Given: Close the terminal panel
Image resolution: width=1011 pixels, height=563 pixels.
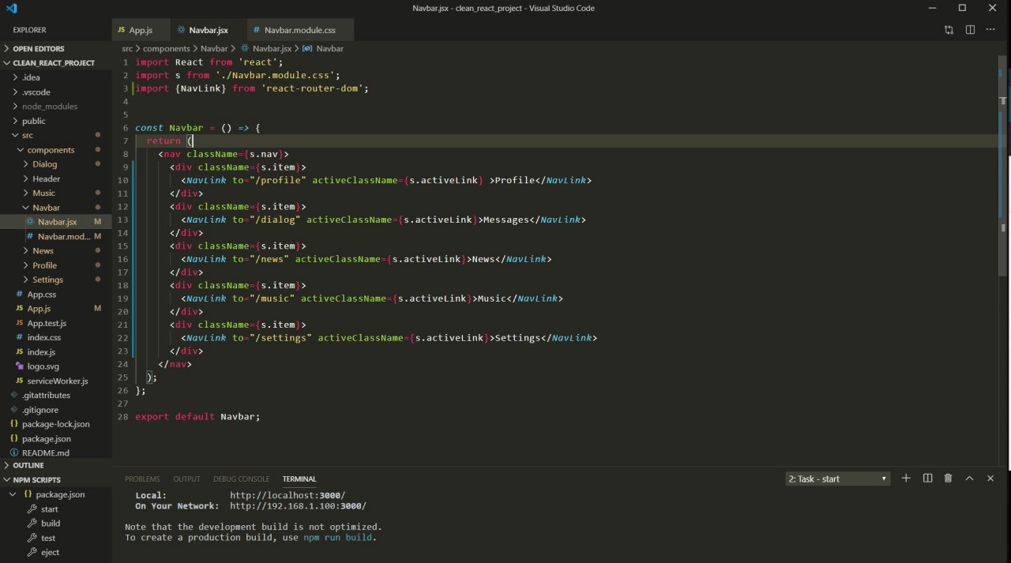Looking at the screenshot, I should (x=990, y=479).
